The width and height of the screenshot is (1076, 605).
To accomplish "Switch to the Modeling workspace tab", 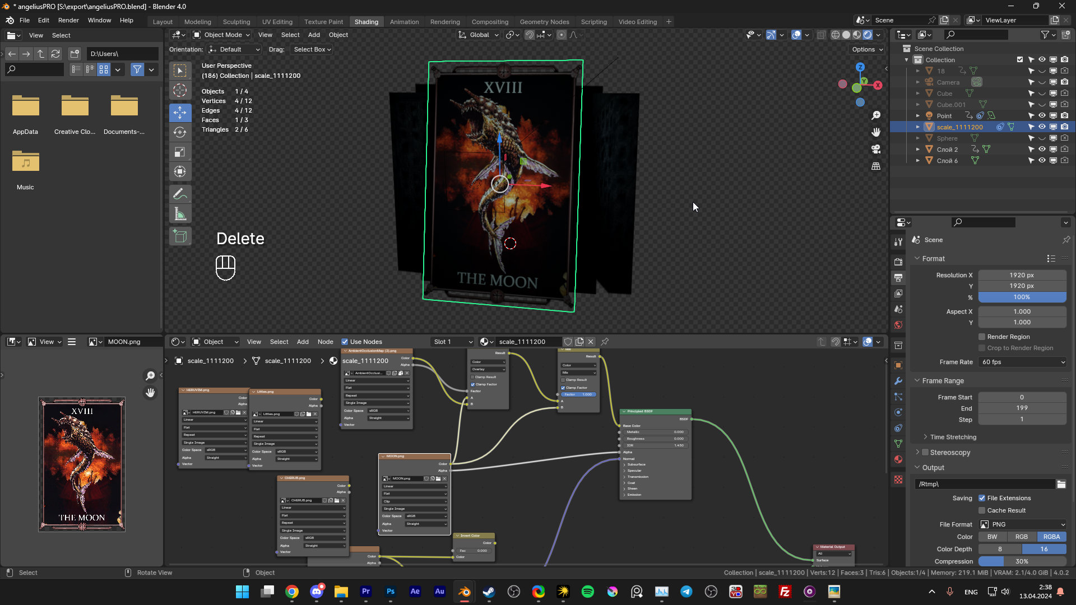I will (x=198, y=22).
